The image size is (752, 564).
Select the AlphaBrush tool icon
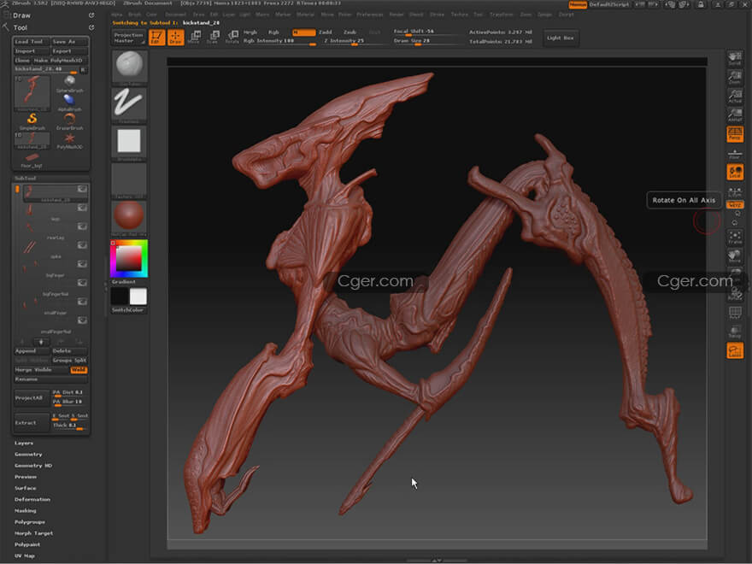pyautogui.click(x=69, y=101)
